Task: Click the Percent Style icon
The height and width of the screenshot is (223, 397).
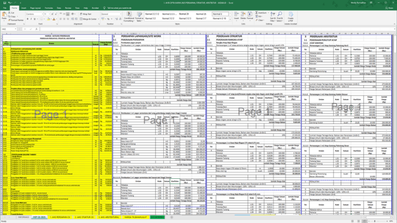Action: point(108,19)
